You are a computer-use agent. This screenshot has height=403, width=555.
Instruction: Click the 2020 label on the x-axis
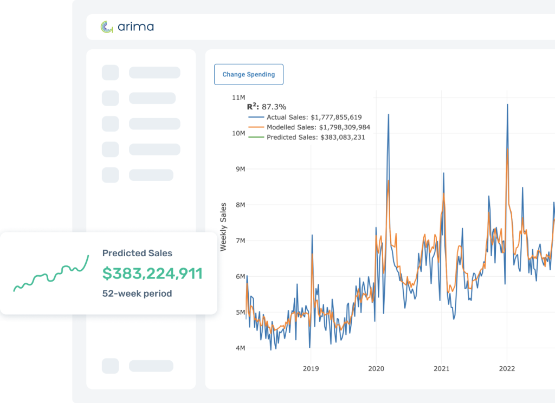[x=376, y=368]
